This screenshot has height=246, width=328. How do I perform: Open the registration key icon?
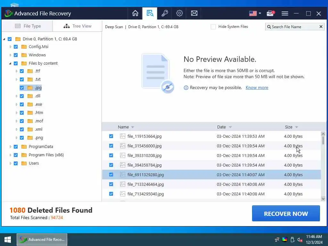pos(165,13)
